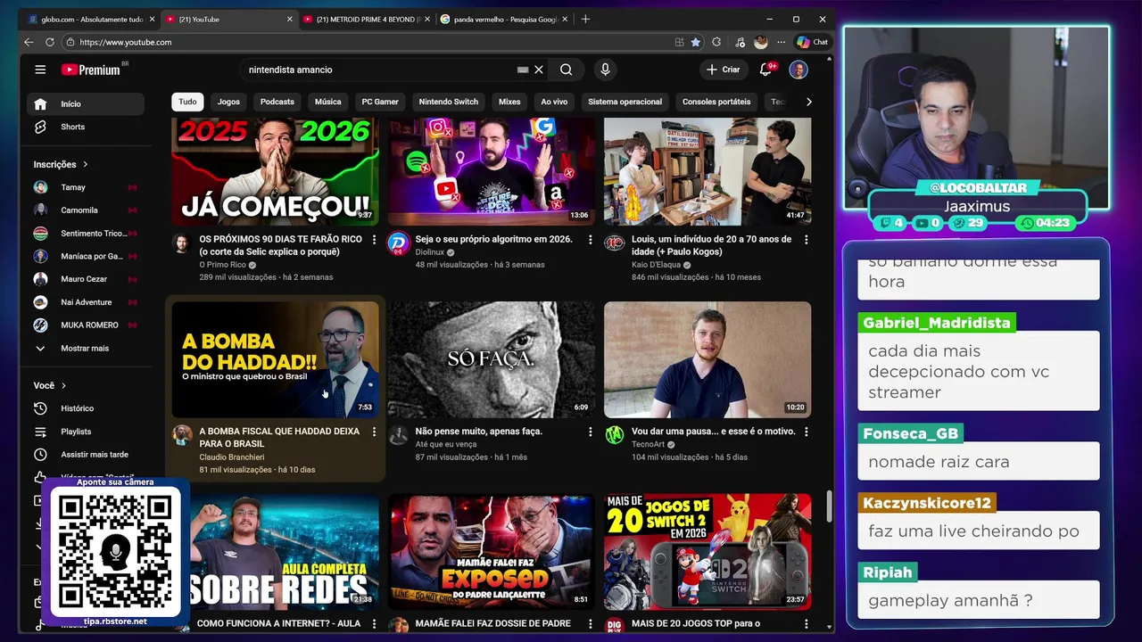Open the notifications bell
This screenshot has width=1142, height=642.
(765, 70)
